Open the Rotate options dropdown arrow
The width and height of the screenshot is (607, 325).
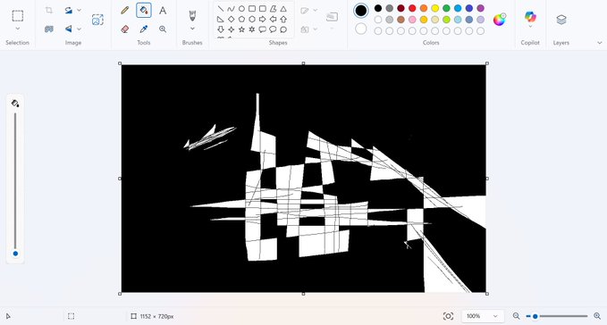79,10
